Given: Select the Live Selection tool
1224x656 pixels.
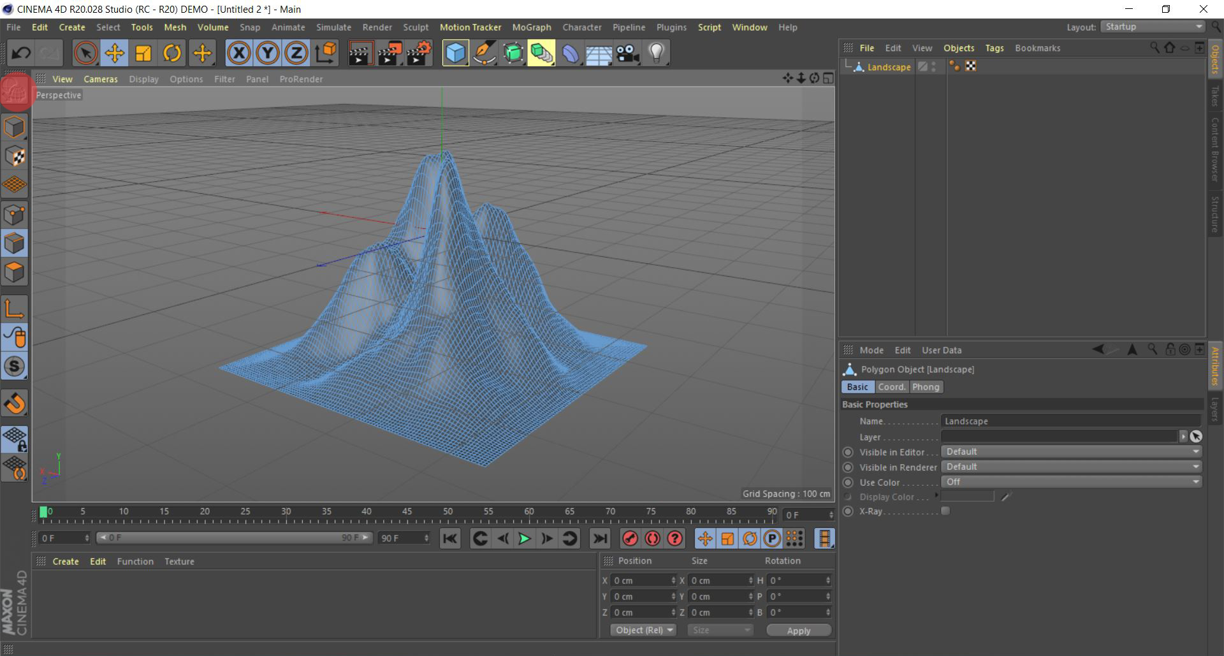Looking at the screenshot, I should tap(85, 53).
